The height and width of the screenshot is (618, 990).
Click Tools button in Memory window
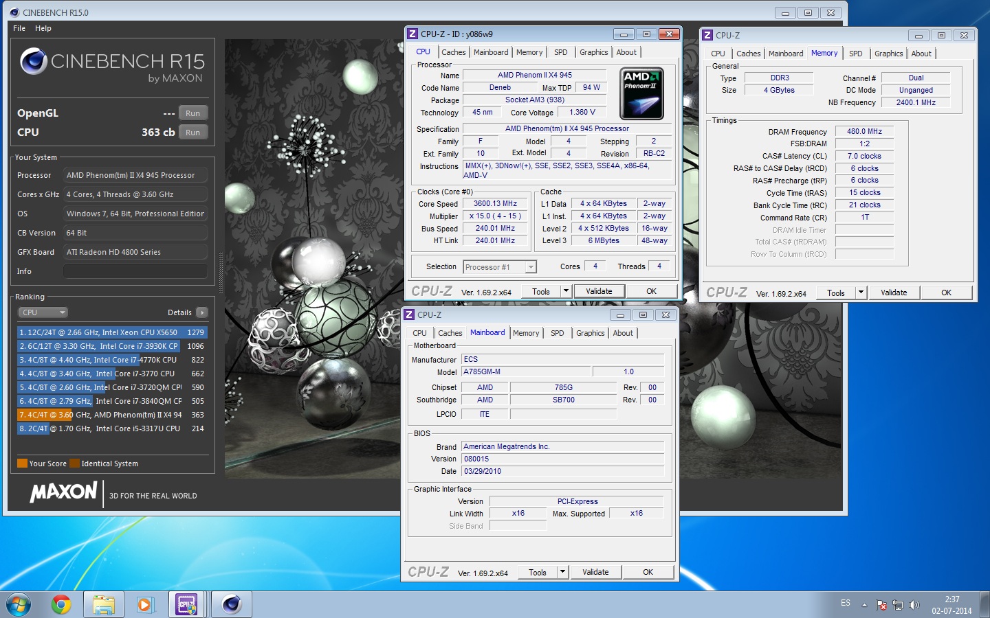click(836, 293)
